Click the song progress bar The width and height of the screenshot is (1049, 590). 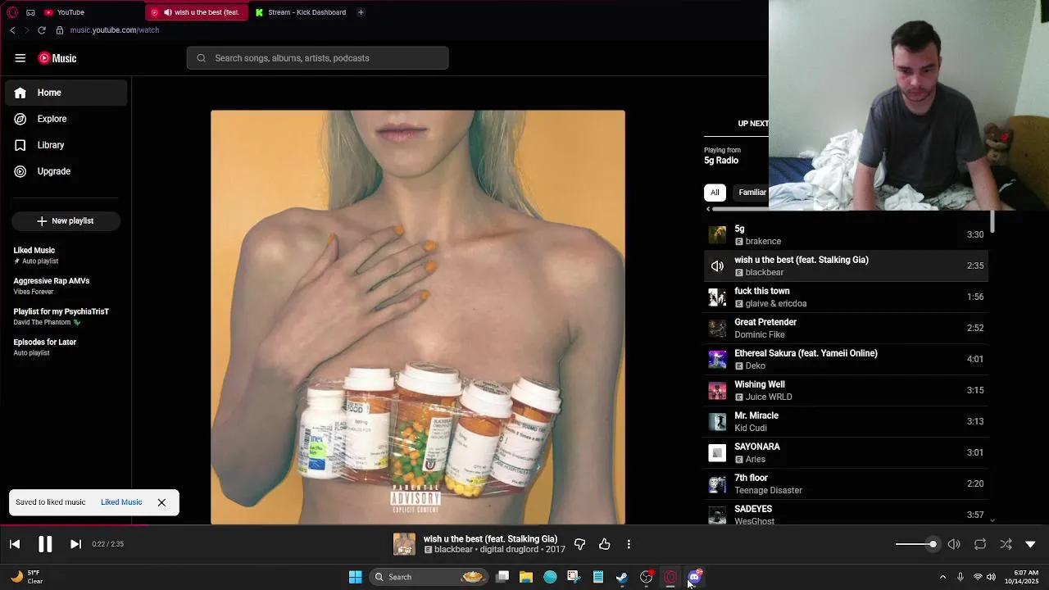[524, 525]
